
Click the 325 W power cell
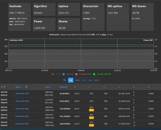pyautogui.click(x=77, y=109)
